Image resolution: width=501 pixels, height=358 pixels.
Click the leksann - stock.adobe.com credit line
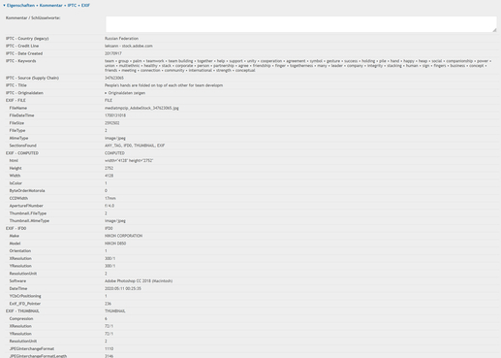click(129, 46)
